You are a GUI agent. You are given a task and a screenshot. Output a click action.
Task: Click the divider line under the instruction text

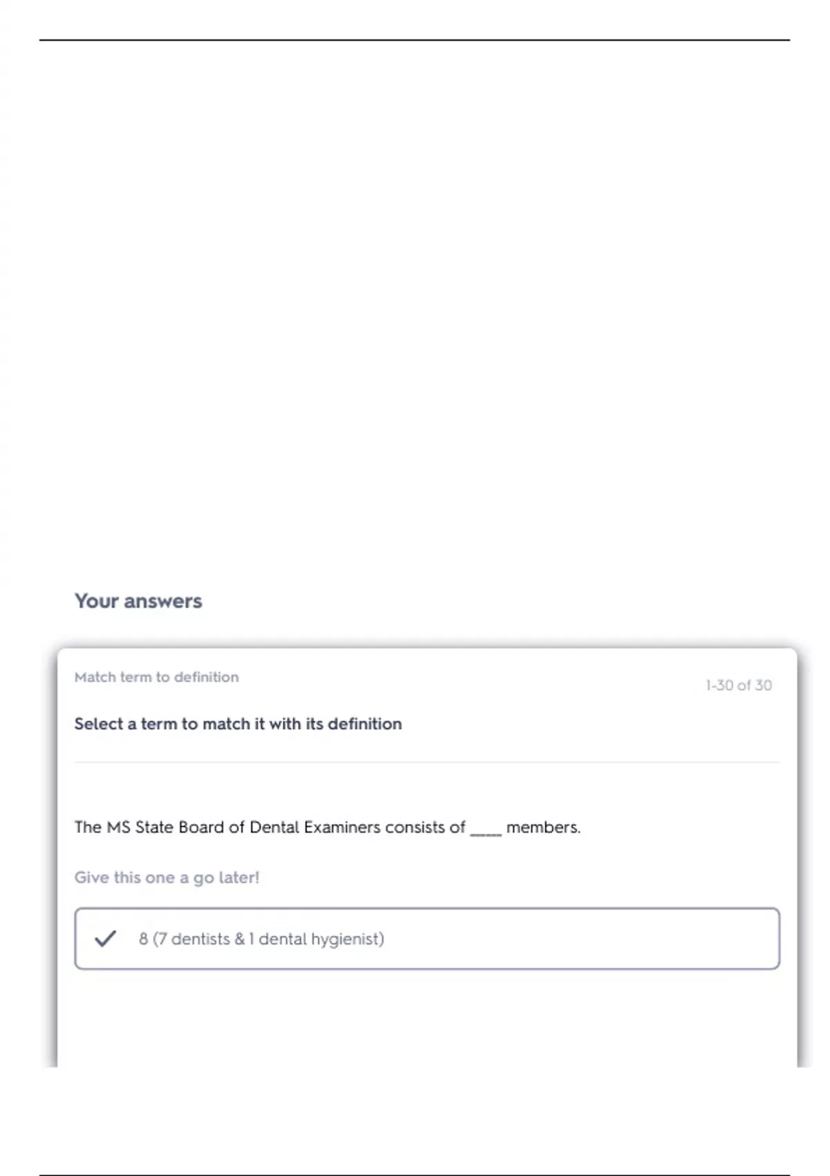[x=427, y=762]
